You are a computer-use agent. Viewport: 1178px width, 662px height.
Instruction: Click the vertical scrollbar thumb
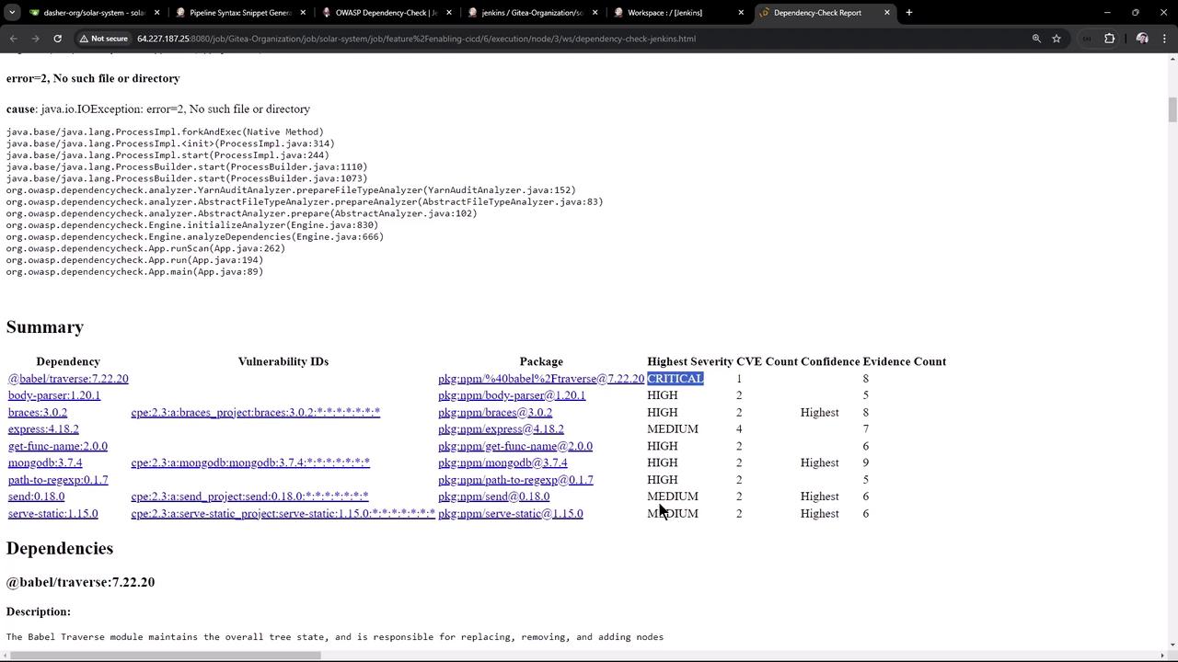click(1172, 109)
